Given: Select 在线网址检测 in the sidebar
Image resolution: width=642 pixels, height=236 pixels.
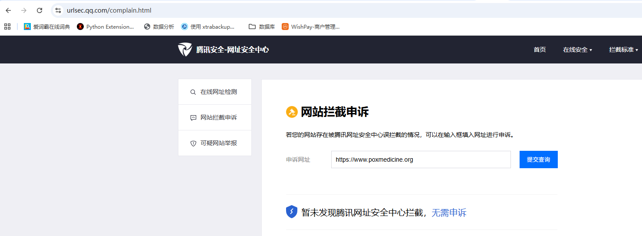Looking at the screenshot, I should pyautogui.click(x=215, y=92).
